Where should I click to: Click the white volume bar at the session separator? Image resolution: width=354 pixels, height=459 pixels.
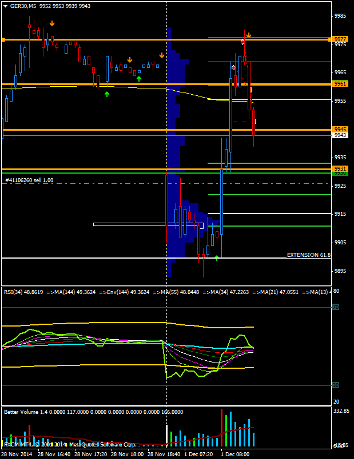[x=167, y=436]
